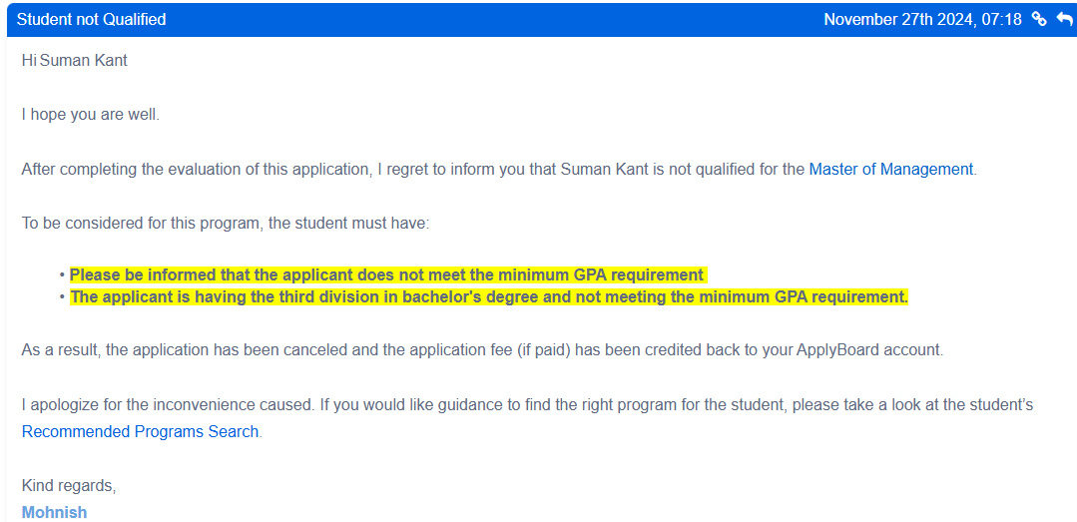Click the November 27th 2024 timestamp
1077x522 pixels.
click(x=922, y=19)
